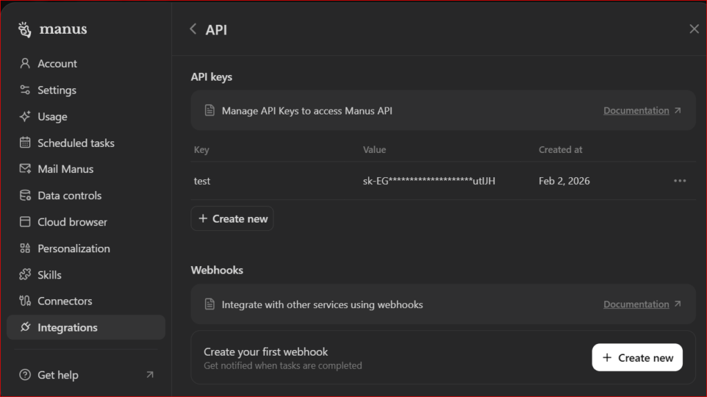This screenshot has height=397, width=707.
Task: Click Create new webhook button
Action: pyautogui.click(x=637, y=358)
